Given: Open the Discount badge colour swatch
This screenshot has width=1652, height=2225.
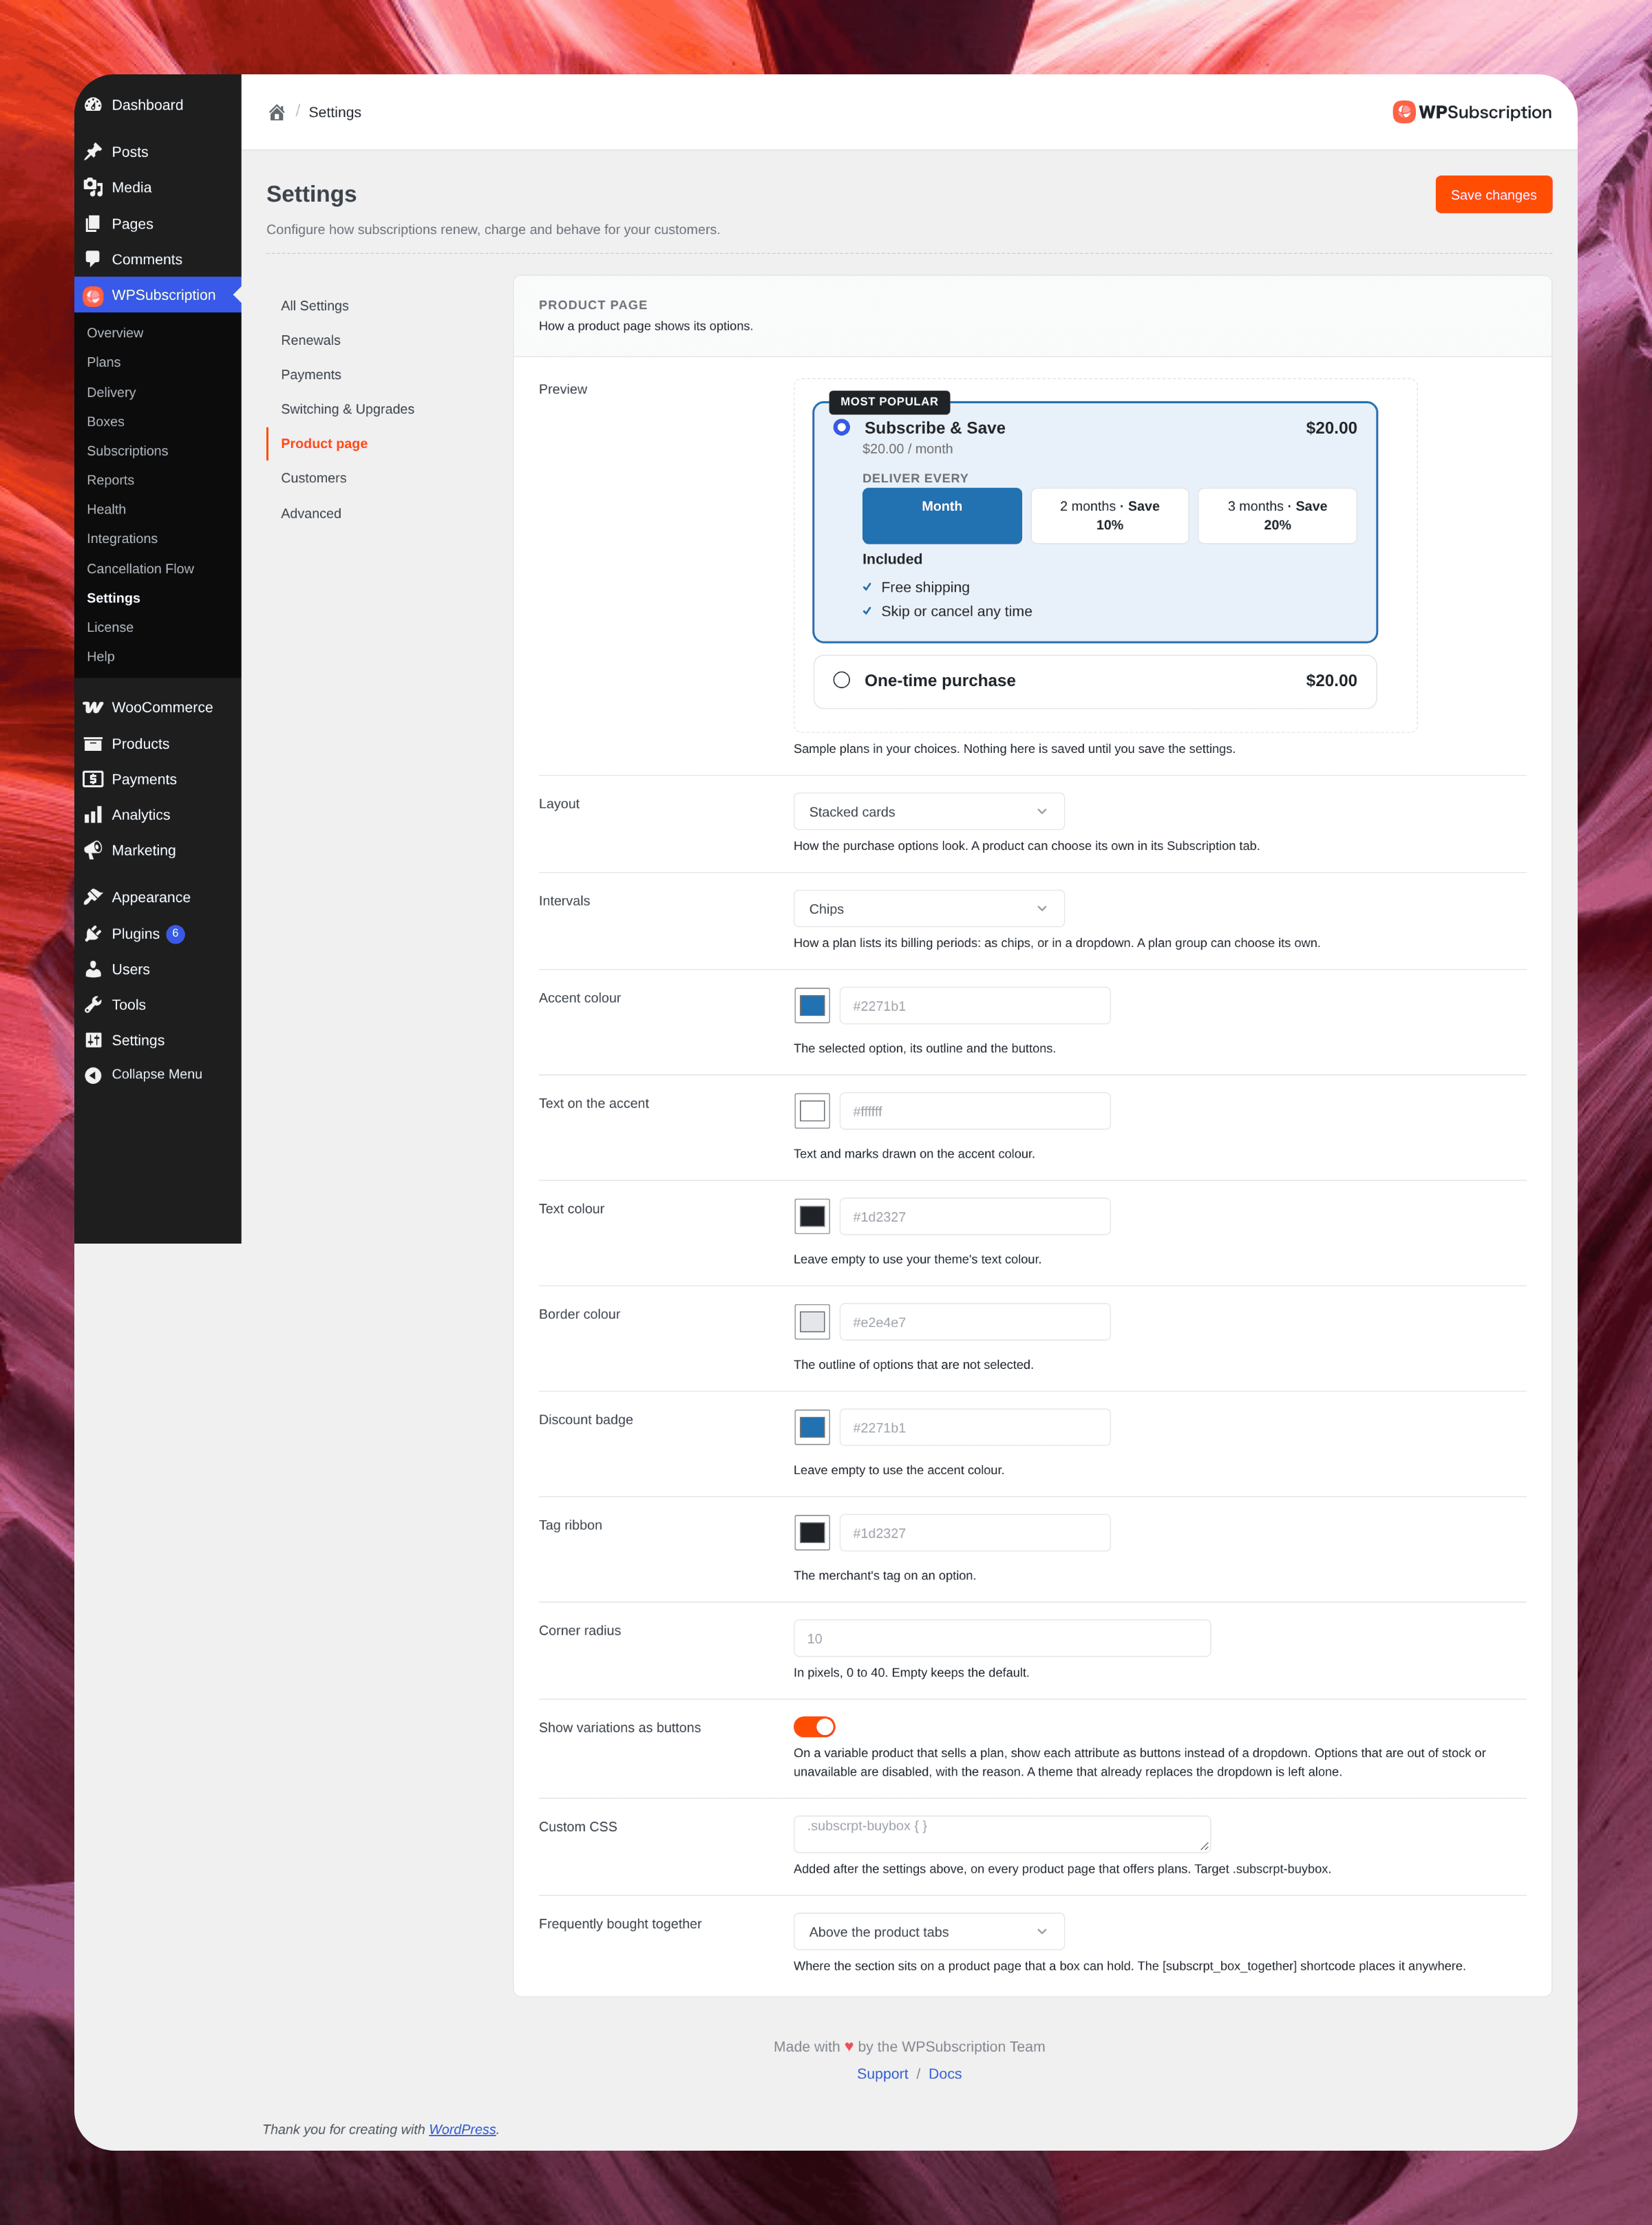Looking at the screenshot, I should point(812,1427).
